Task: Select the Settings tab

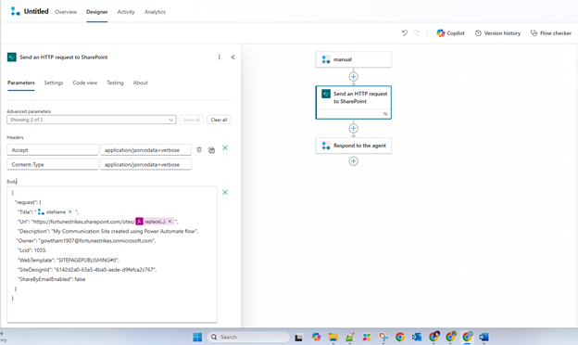Action: point(54,83)
